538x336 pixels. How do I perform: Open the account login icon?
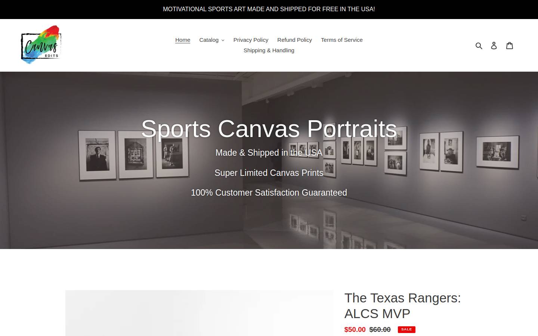pyautogui.click(x=494, y=46)
